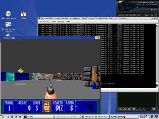Click the FLOOR 1 readout
The image size is (159, 119).
click(x=9, y=107)
